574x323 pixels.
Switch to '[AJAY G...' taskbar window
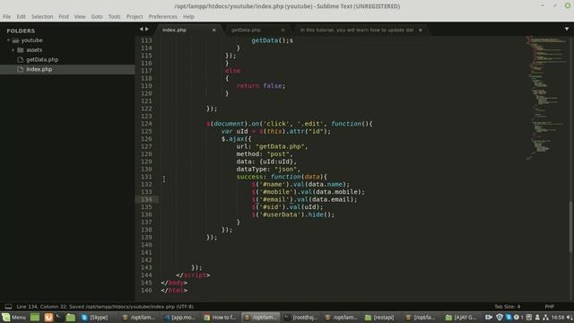461,317
